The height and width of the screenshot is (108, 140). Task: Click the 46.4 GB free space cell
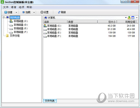[131, 29]
